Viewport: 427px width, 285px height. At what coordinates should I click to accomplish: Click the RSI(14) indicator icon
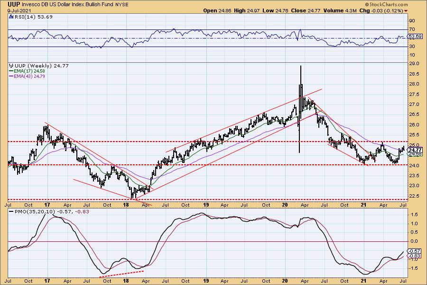[x=11, y=17]
